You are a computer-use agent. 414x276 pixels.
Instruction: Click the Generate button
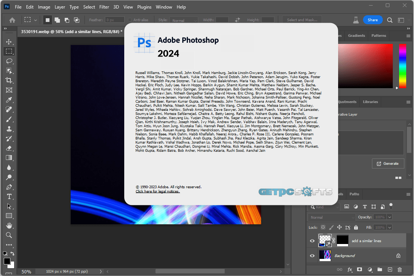(x=388, y=164)
